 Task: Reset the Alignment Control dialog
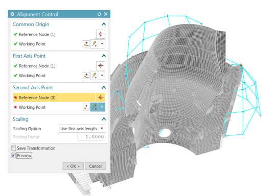pos(99,14)
